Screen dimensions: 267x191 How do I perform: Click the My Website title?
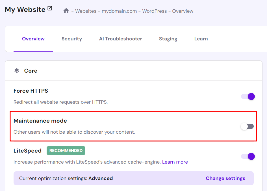24,9
